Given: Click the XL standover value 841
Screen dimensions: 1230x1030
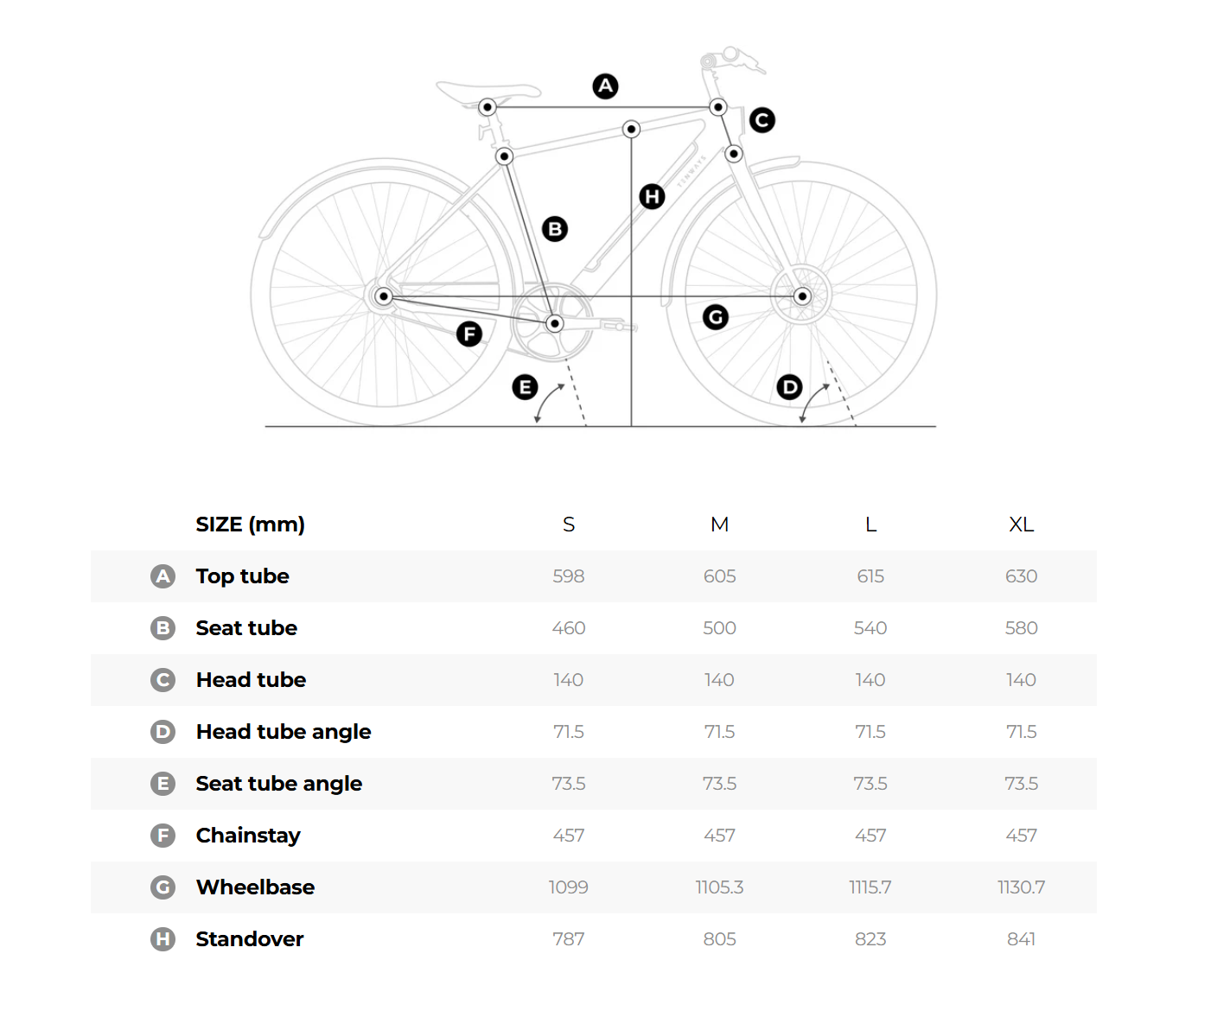Looking at the screenshot, I should pyautogui.click(x=1021, y=939).
